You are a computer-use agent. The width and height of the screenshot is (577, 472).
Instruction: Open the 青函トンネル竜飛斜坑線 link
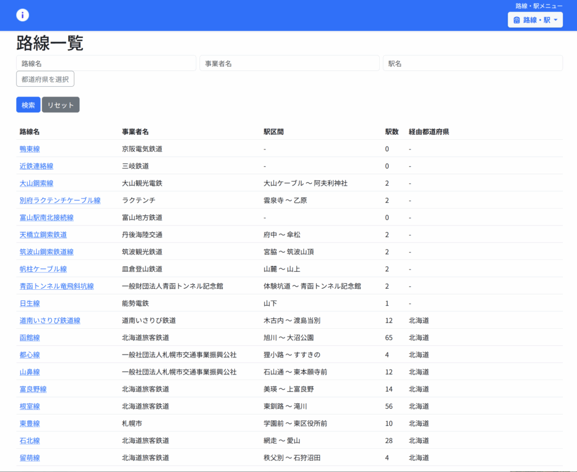[x=57, y=286]
